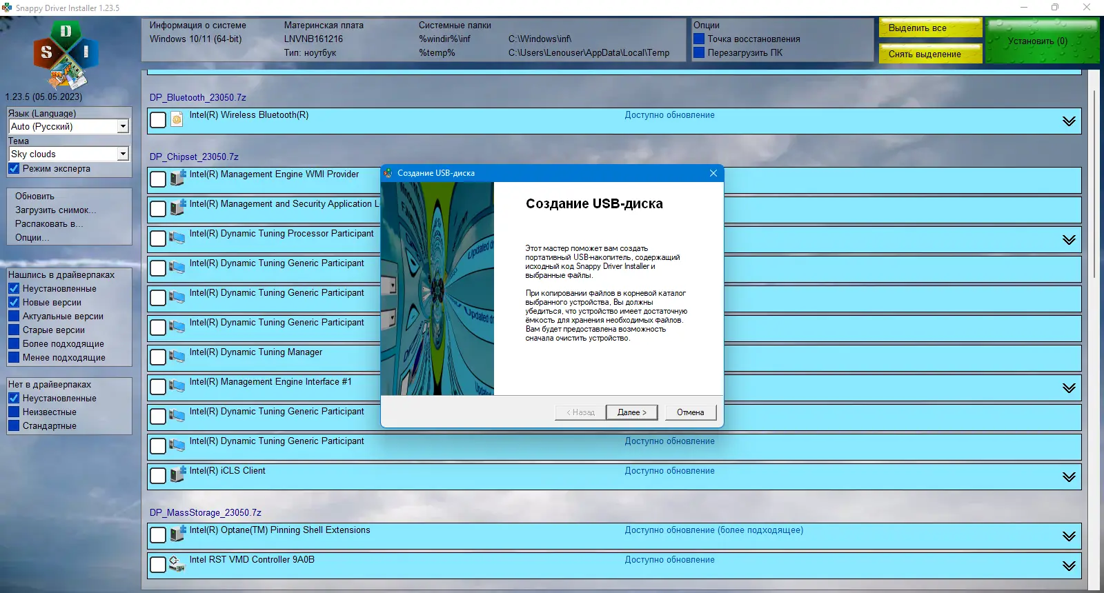1104x593 pixels.
Task: Tick the Dynamic Tuning Manager checkbox
Action: 158,357
